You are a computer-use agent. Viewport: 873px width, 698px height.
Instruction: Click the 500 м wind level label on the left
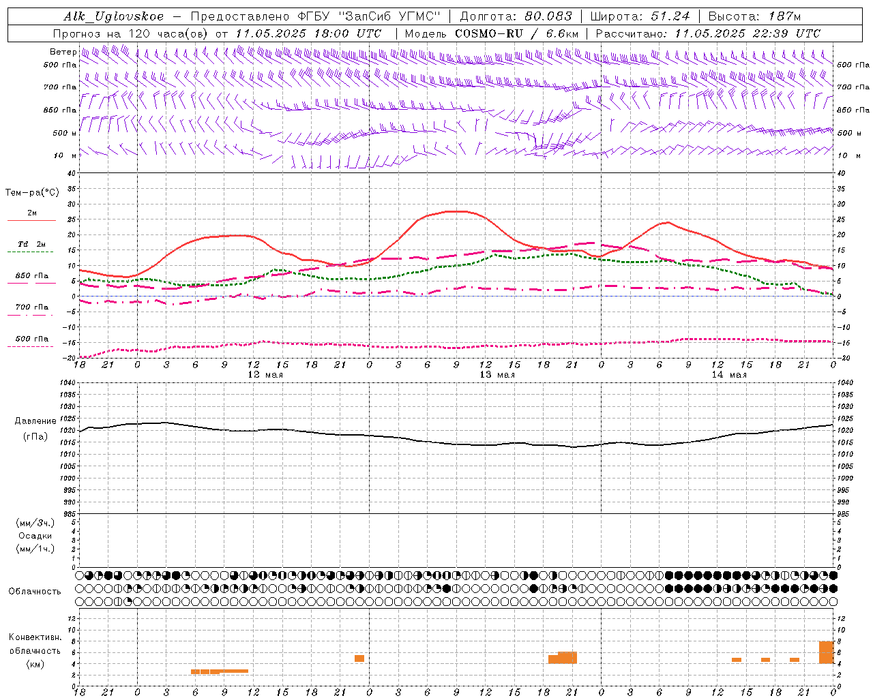click(x=65, y=133)
